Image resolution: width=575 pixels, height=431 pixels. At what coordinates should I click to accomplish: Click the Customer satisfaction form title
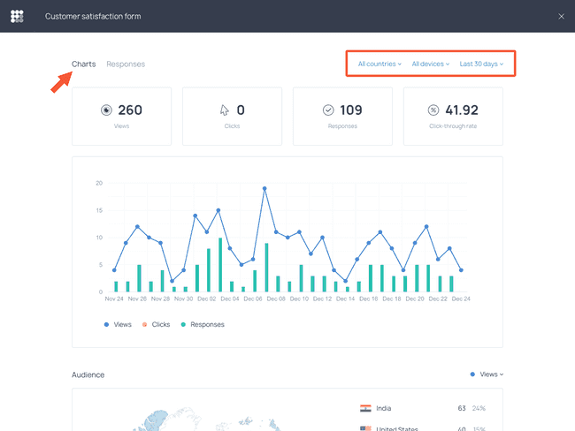93,17
